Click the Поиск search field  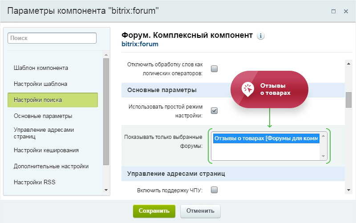[52, 38]
